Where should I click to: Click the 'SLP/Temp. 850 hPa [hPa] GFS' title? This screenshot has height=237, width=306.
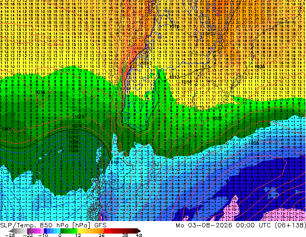pos(53,225)
